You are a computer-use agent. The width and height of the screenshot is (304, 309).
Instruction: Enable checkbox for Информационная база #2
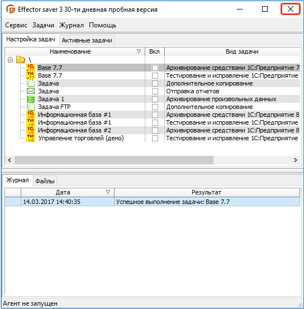point(155,130)
